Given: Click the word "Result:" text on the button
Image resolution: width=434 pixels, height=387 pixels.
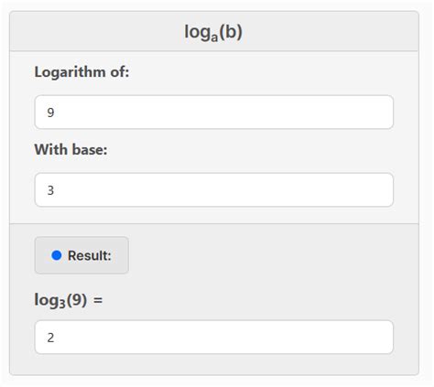Looking at the screenshot, I should click(x=90, y=255).
